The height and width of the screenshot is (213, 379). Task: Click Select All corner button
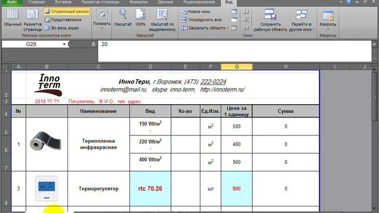click(7, 67)
